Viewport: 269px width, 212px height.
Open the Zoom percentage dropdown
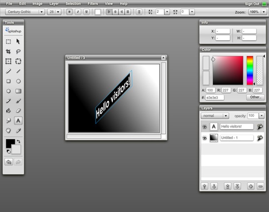[x=257, y=12]
